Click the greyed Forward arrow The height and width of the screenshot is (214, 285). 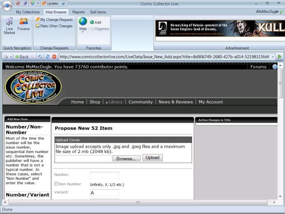(32, 57)
